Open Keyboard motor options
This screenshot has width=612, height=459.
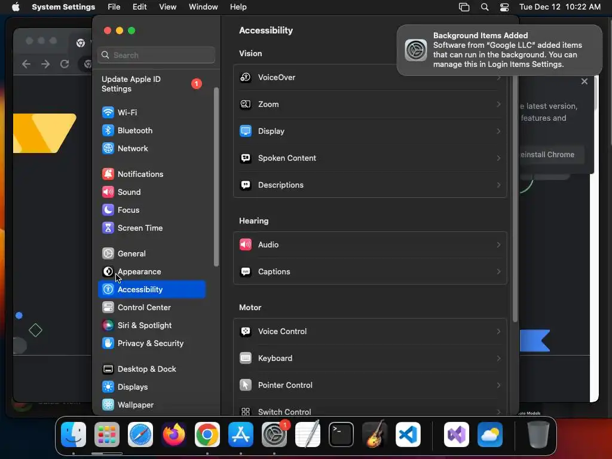pos(370,359)
